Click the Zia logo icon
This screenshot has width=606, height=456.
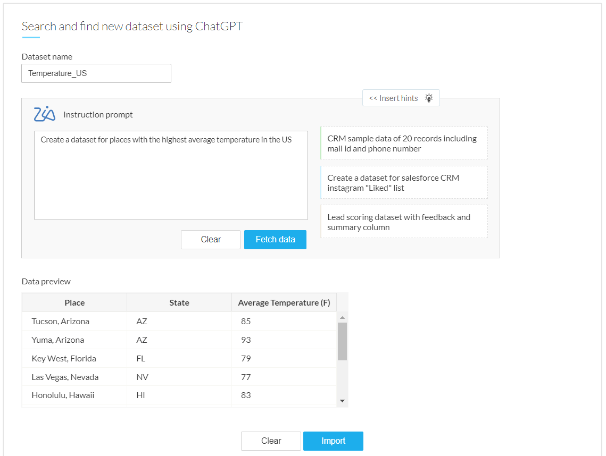click(44, 114)
